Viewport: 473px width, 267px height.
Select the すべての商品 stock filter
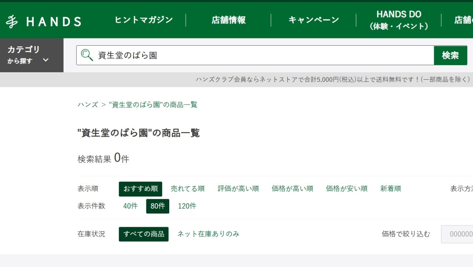[x=144, y=234]
